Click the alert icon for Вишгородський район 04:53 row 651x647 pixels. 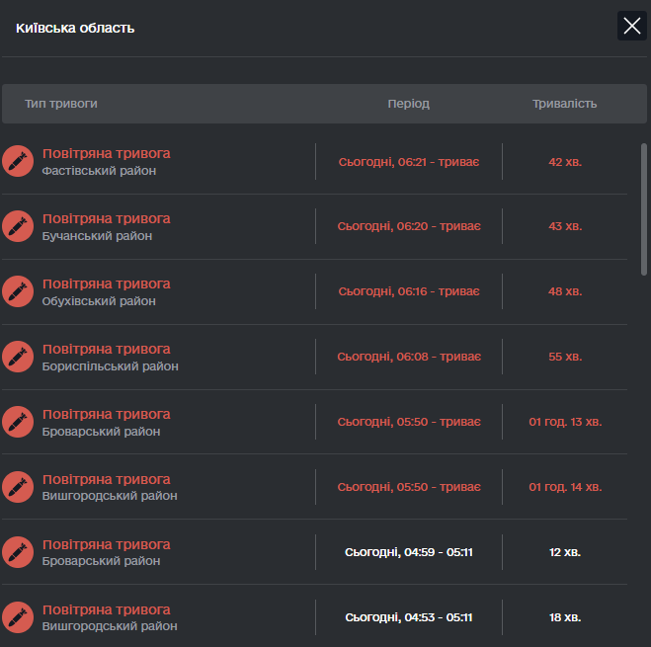pyautogui.click(x=18, y=617)
